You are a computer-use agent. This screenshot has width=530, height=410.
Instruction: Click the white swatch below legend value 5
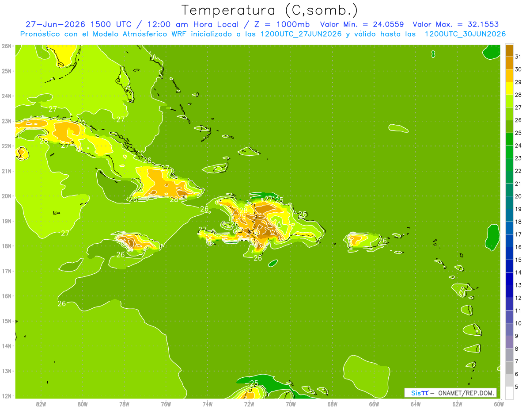(x=509, y=393)
